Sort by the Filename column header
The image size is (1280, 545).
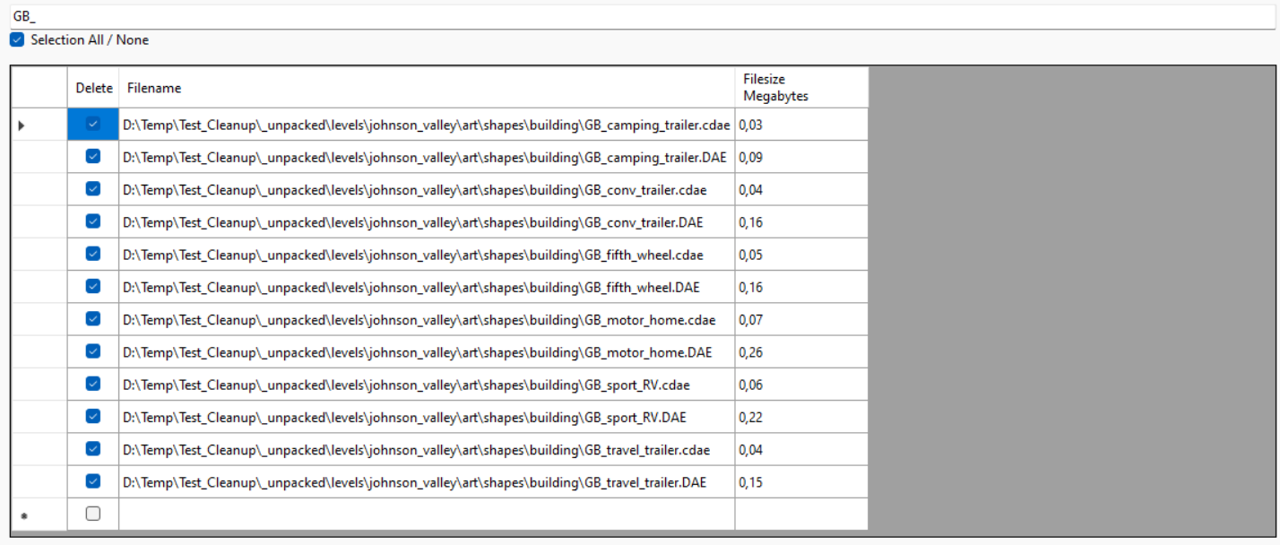point(427,87)
